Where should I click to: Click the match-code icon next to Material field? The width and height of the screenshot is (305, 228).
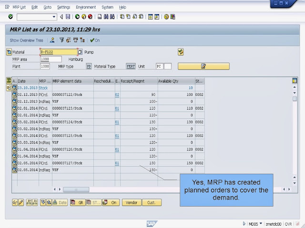click(x=80, y=52)
